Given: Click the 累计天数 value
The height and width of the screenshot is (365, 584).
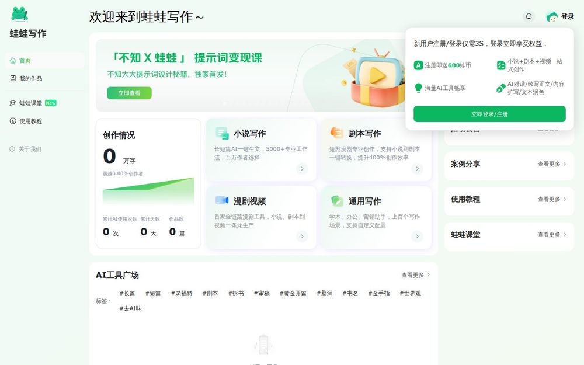Looking at the screenshot, I should pyautogui.click(x=144, y=232).
